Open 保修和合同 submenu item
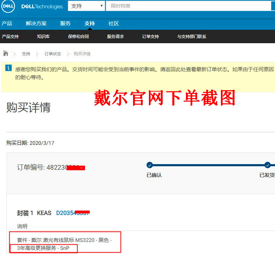Screen dimensions: 275x254 coord(78,36)
